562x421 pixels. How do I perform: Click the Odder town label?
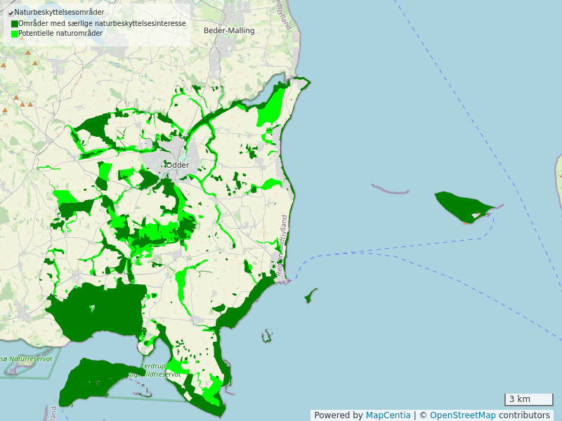click(x=177, y=165)
